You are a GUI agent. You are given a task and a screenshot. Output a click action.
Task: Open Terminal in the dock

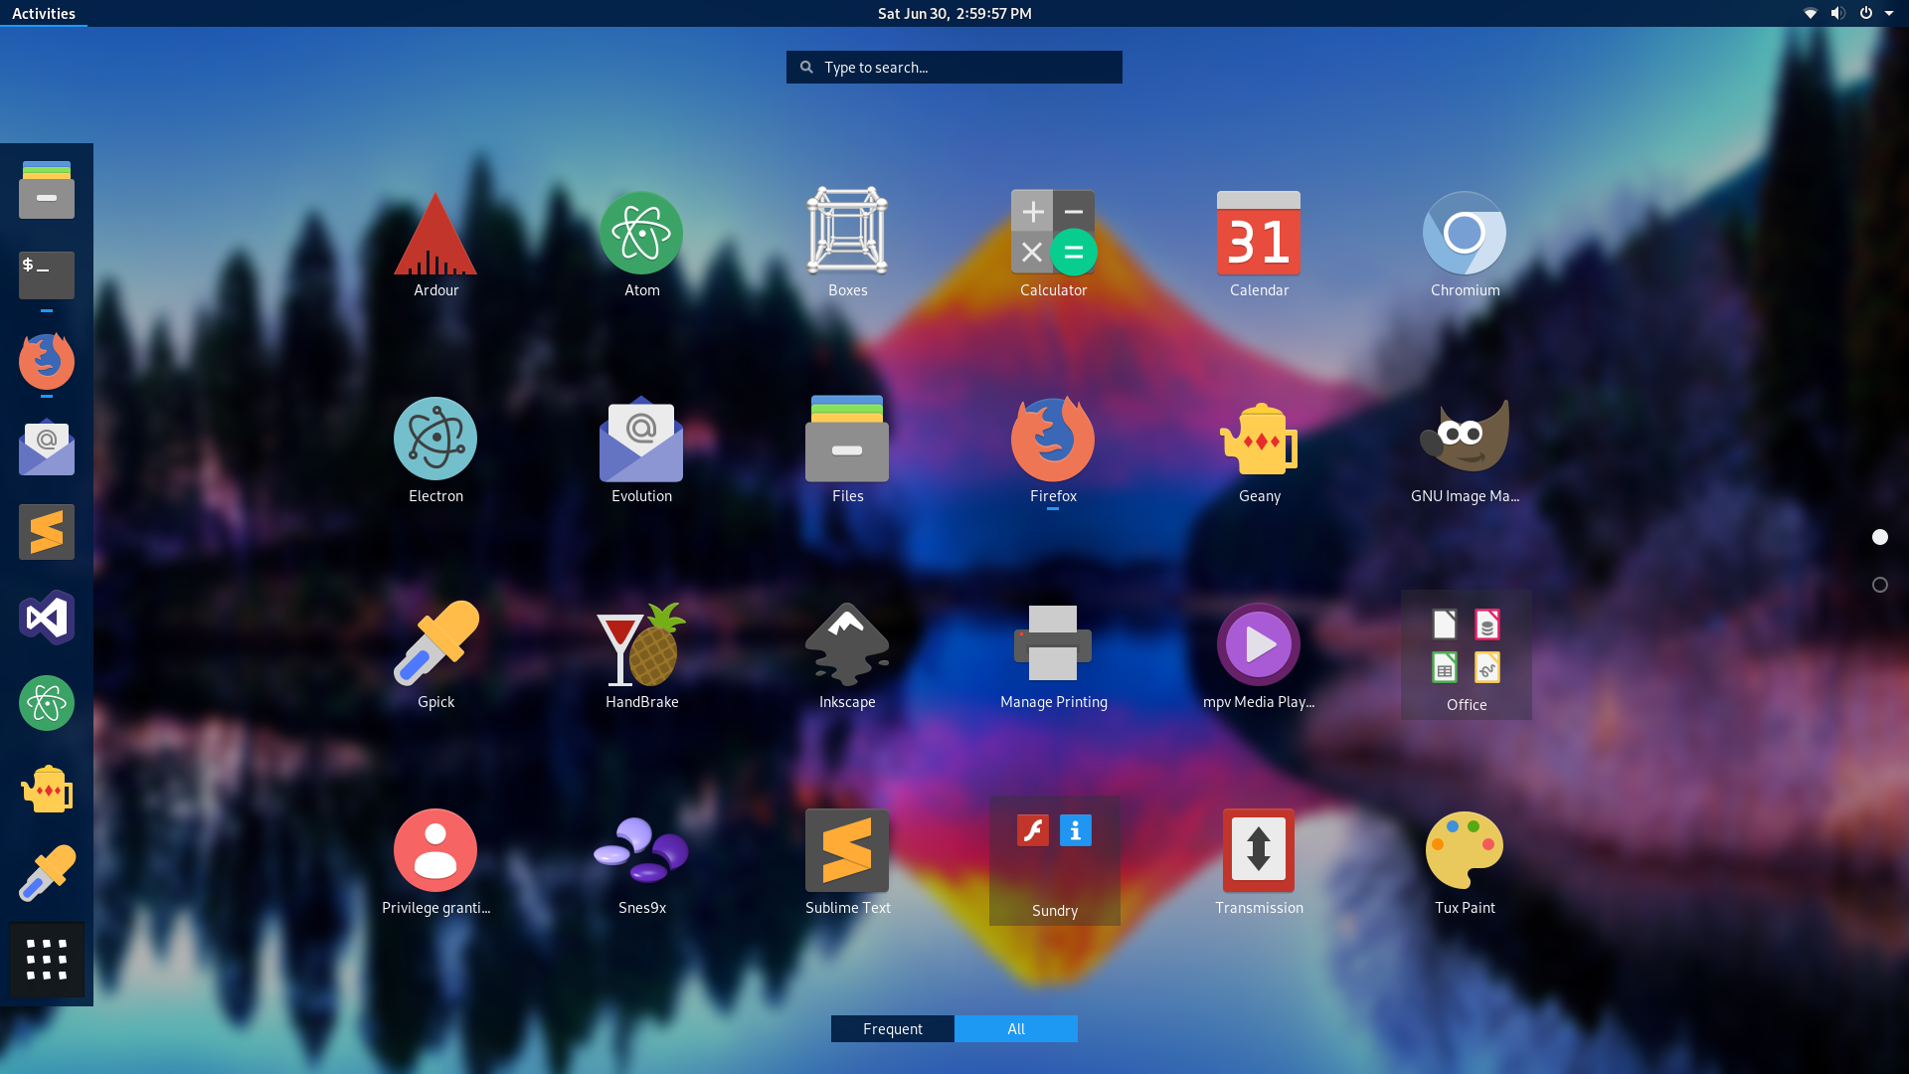click(47, 275)
